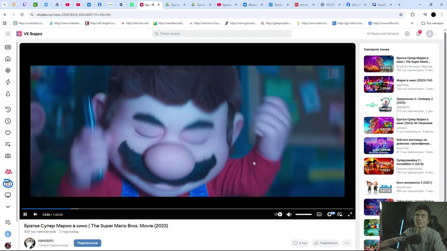This screenshot has width=447, height=251.
Task: Open the Все закладки bookmarks folder
Action: 432,23
